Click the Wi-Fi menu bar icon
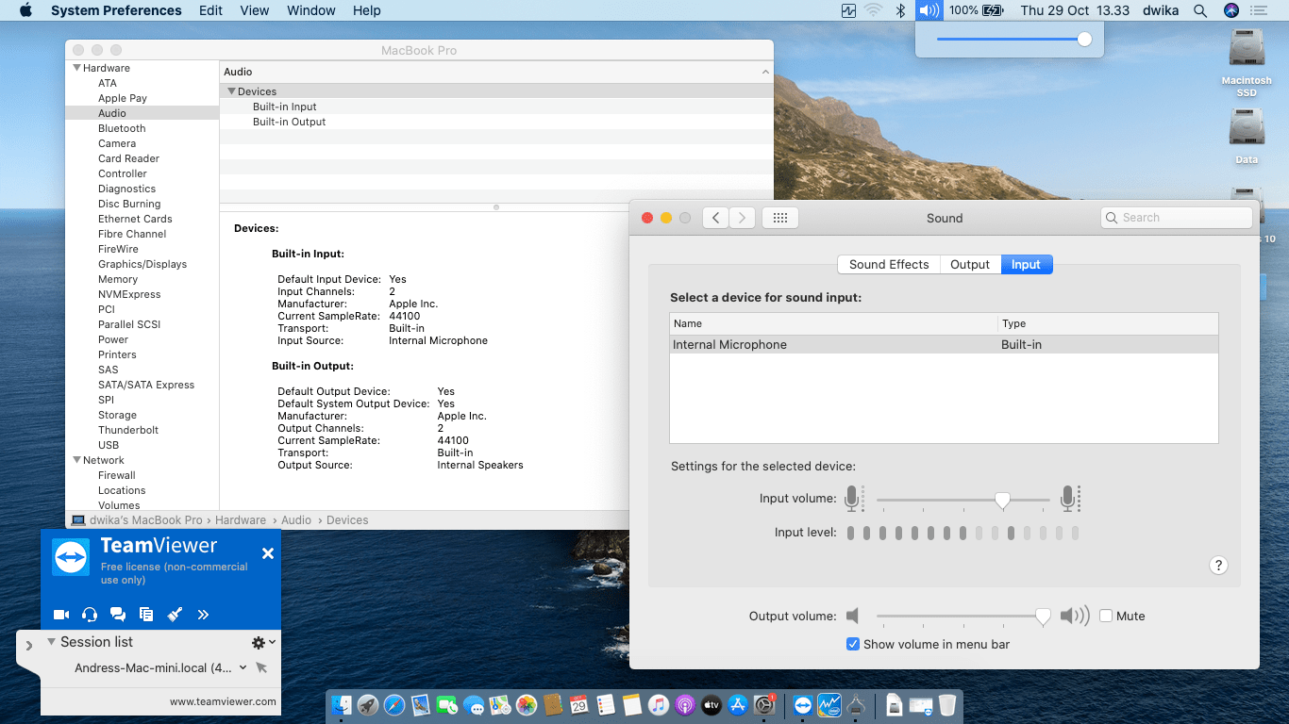Screen dimensions: 1289x724 click(x=874, y=10)
